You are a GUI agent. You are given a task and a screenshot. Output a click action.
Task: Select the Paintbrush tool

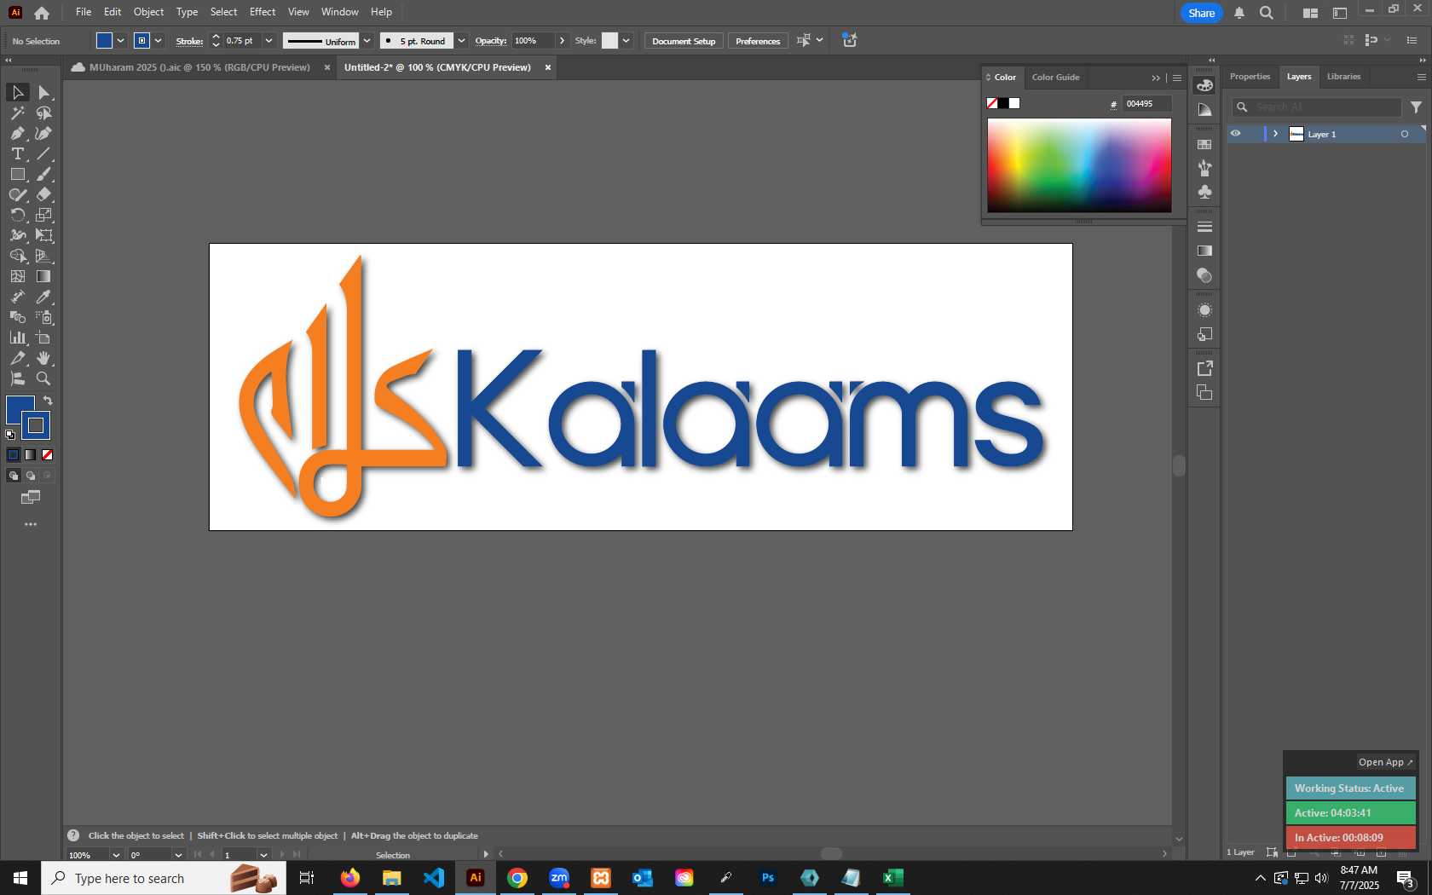coord(43,174)
